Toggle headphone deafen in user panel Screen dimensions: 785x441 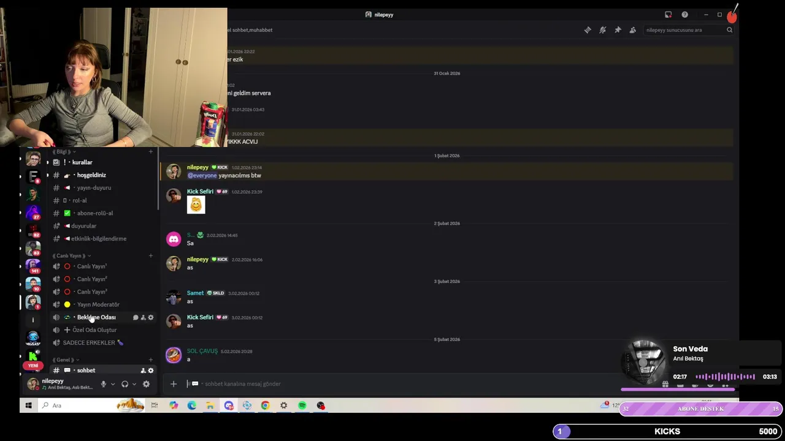pyautogui.click(x=125, y=384)
